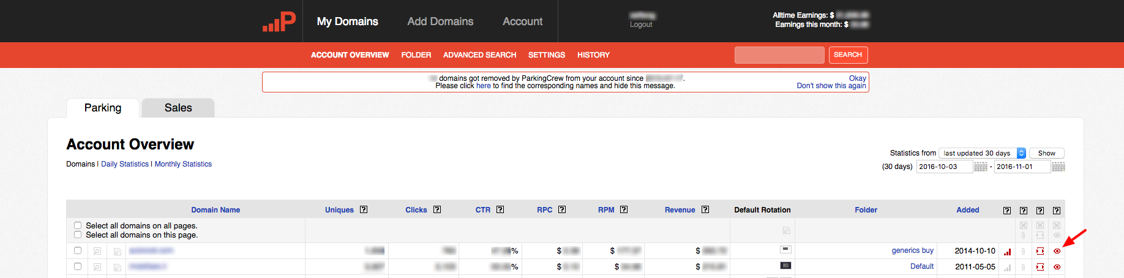Check 'Select all domains on this page'

point(78,235)
